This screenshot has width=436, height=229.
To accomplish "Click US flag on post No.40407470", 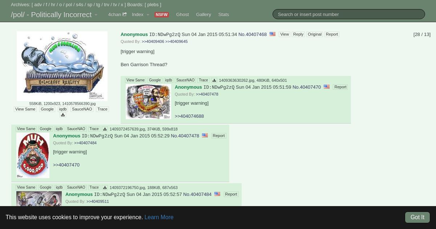I will 327,87.
